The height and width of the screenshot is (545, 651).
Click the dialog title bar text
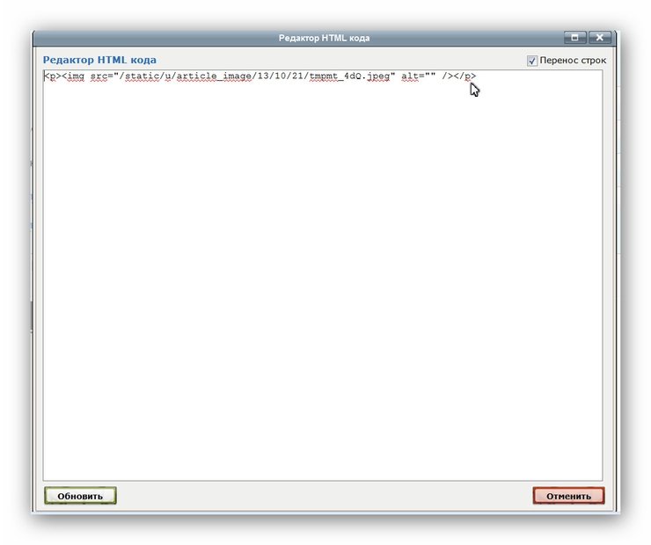pos(324,38)
